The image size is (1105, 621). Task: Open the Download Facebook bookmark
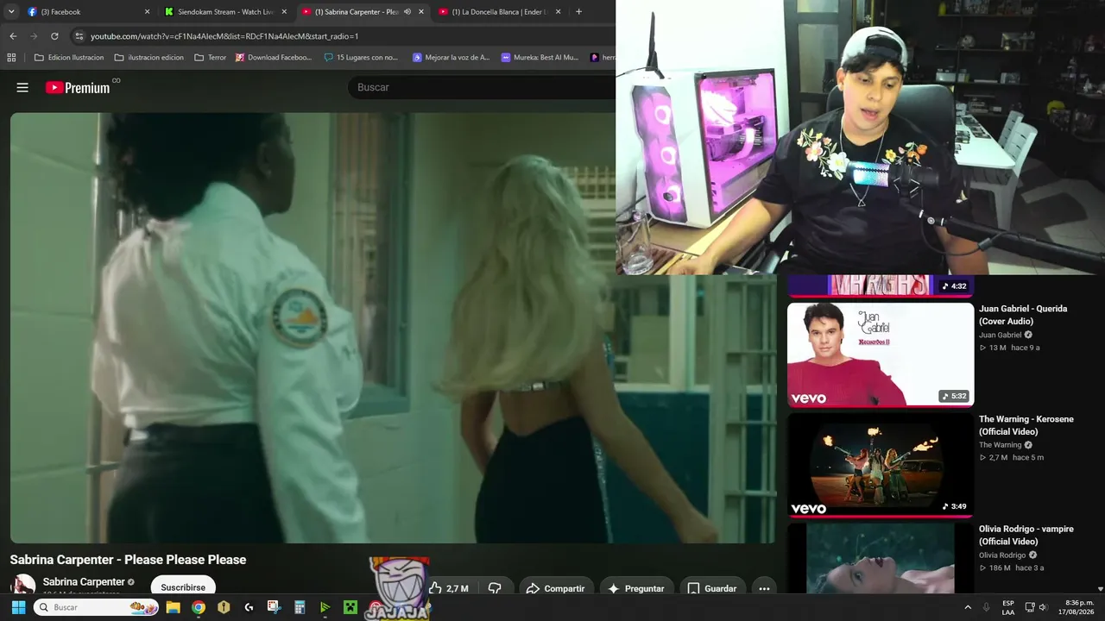coord(274,58)
